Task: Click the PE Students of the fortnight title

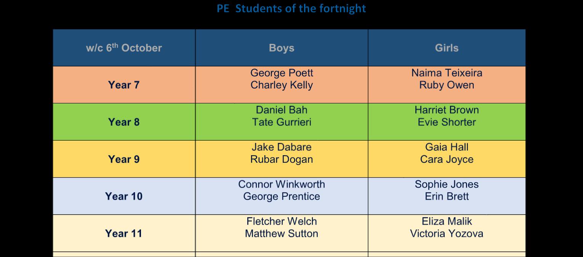Action: point(291,8)
